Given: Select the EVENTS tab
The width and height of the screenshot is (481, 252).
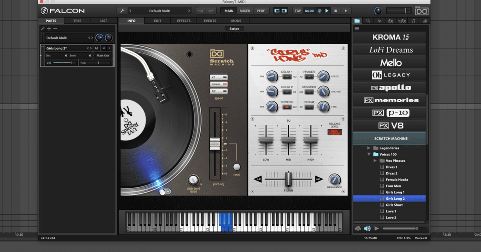Looking at the screenshot, I should pyautogui.click(x=210, y=21).
